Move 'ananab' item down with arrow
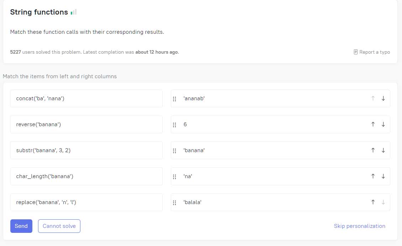Image resolution: width=402 pixels, height=246 pixels. point(383,98)
